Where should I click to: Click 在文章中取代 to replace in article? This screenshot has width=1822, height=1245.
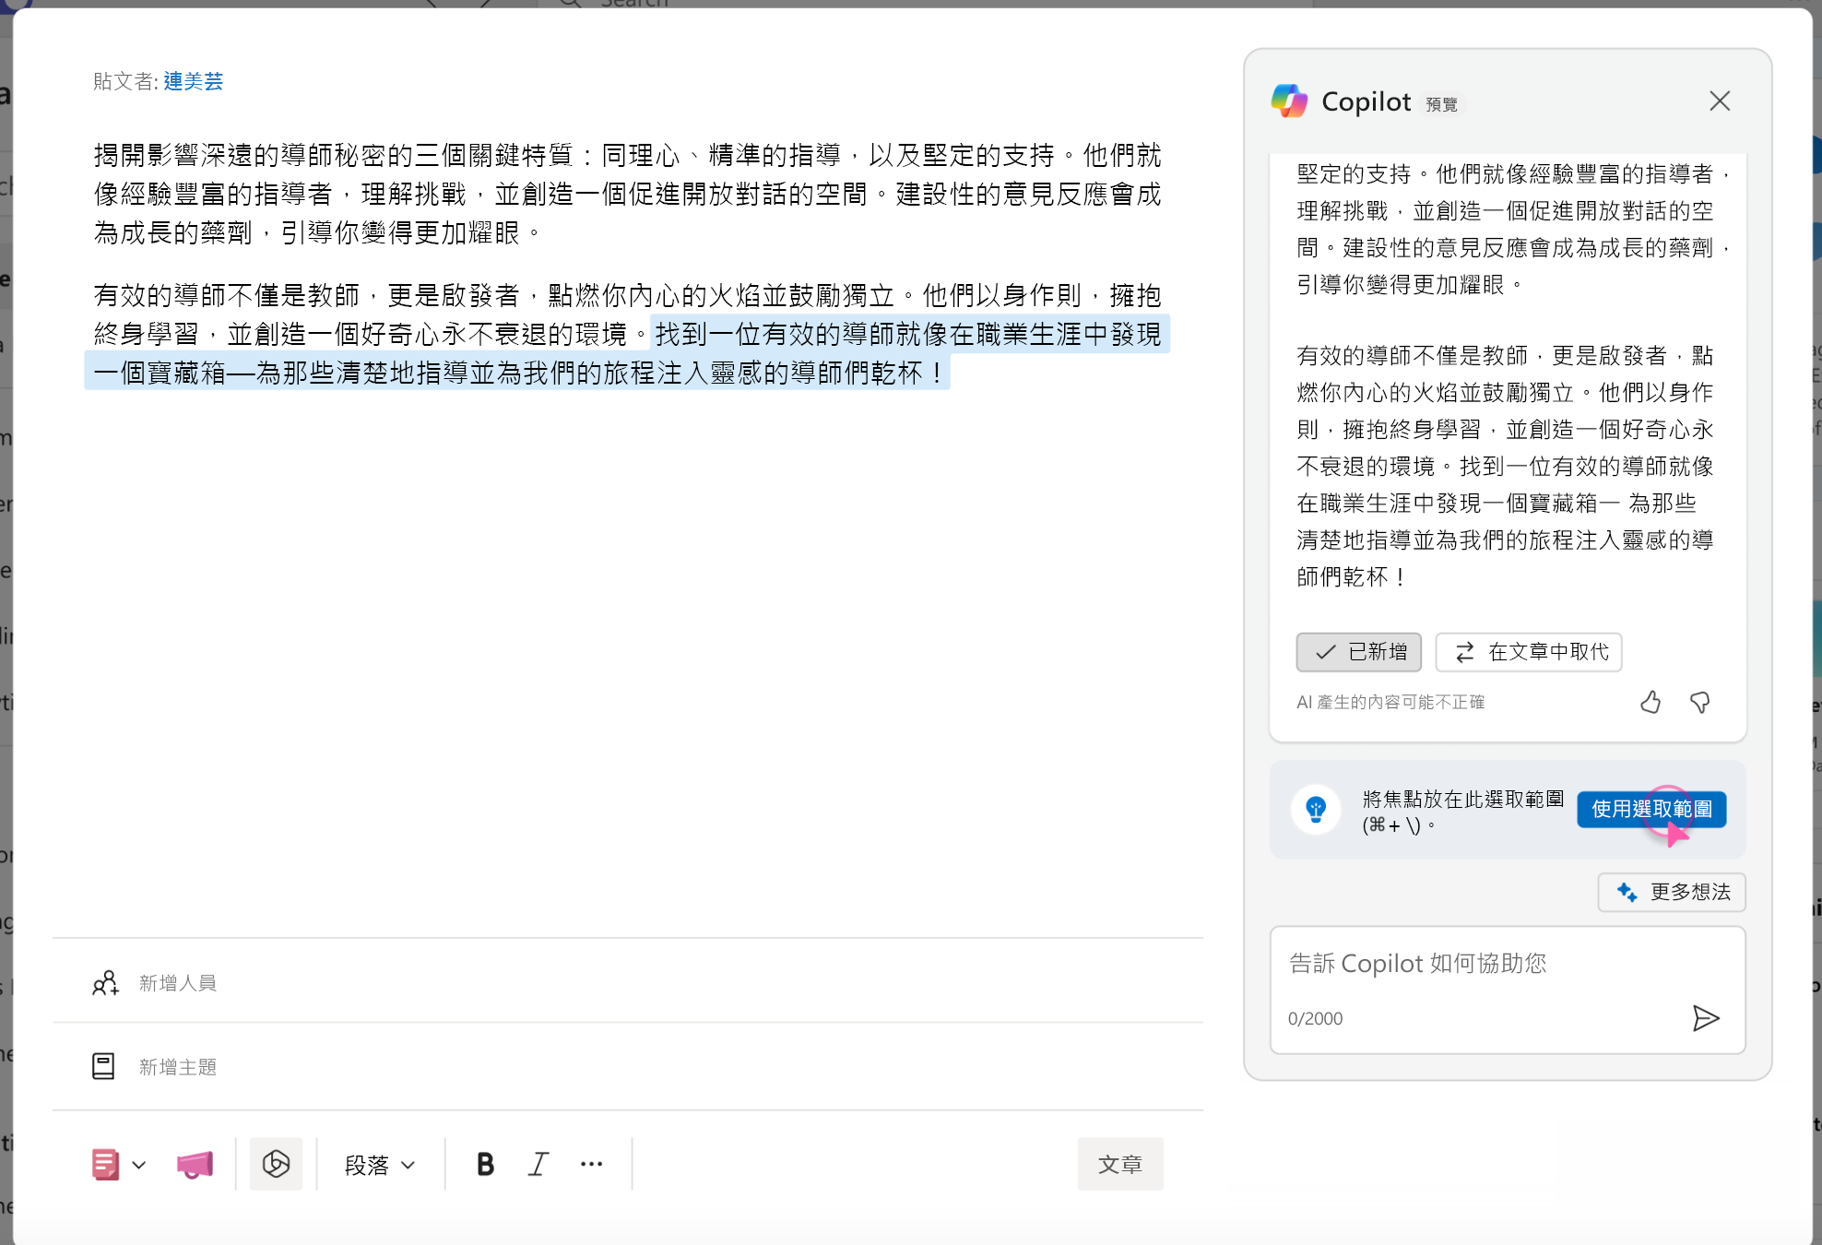[1529, 652]
